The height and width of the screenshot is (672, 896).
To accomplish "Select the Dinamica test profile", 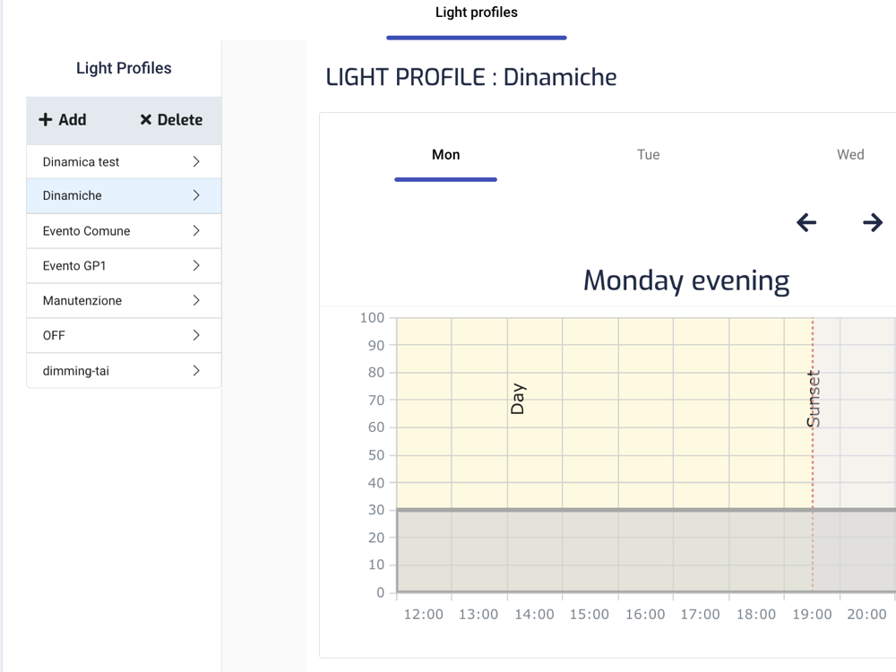I will [124, 161].
